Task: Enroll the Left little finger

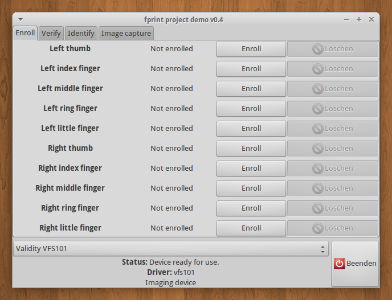Action: click(x=251, y=129)
